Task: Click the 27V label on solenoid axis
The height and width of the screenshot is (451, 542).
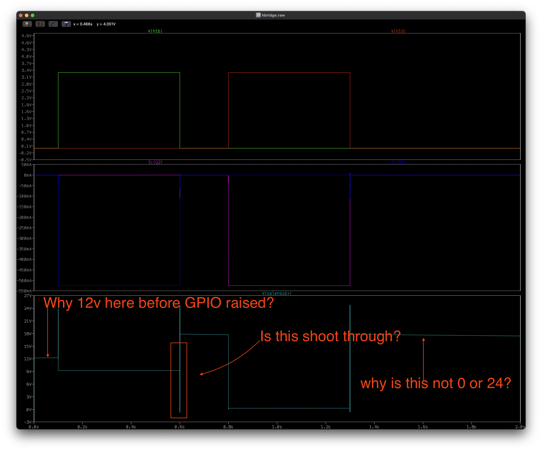Action: pyautogui.click(x=28, y=296)
